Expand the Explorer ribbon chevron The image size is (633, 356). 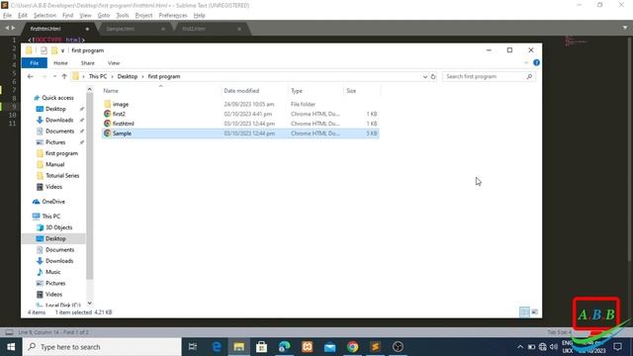coord(525,62)
